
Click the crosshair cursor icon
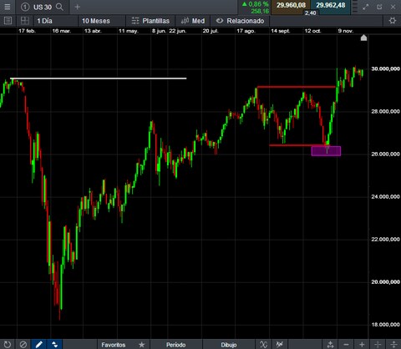(378, 345)
